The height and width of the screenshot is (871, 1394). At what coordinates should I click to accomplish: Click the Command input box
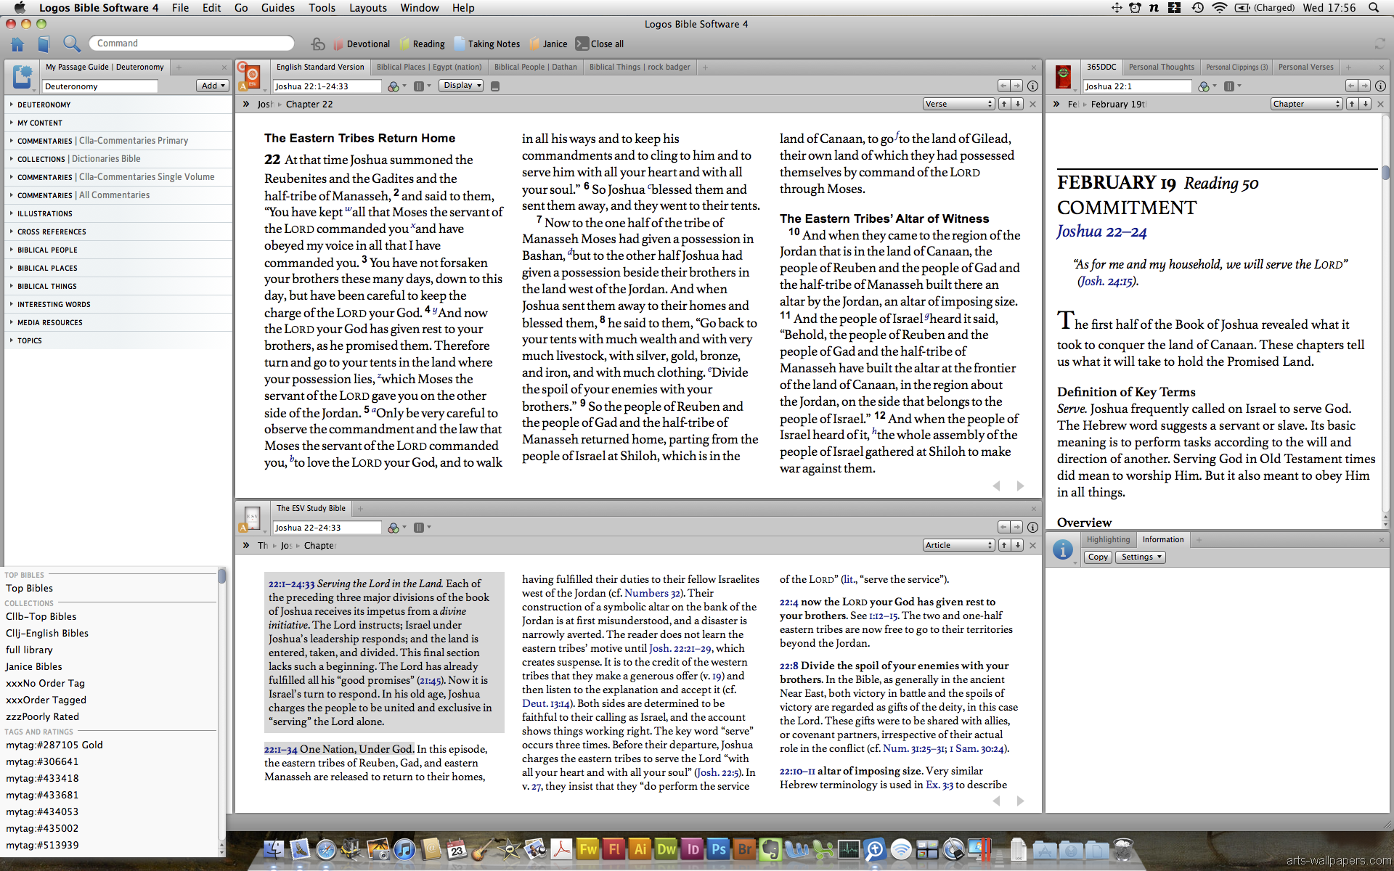pos(192,44)
